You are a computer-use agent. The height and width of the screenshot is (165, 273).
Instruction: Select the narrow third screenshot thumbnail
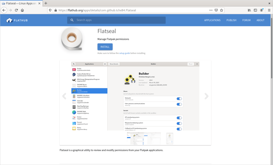point(170,138)
